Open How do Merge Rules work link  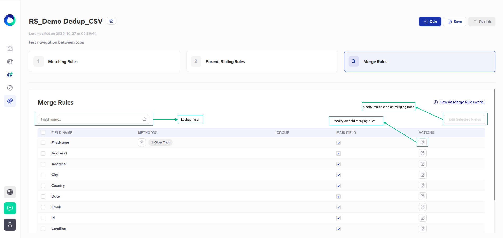pyautogui.click(x=462, y=102)
